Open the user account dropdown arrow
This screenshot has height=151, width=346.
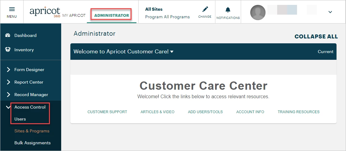[x=330, y=12]
